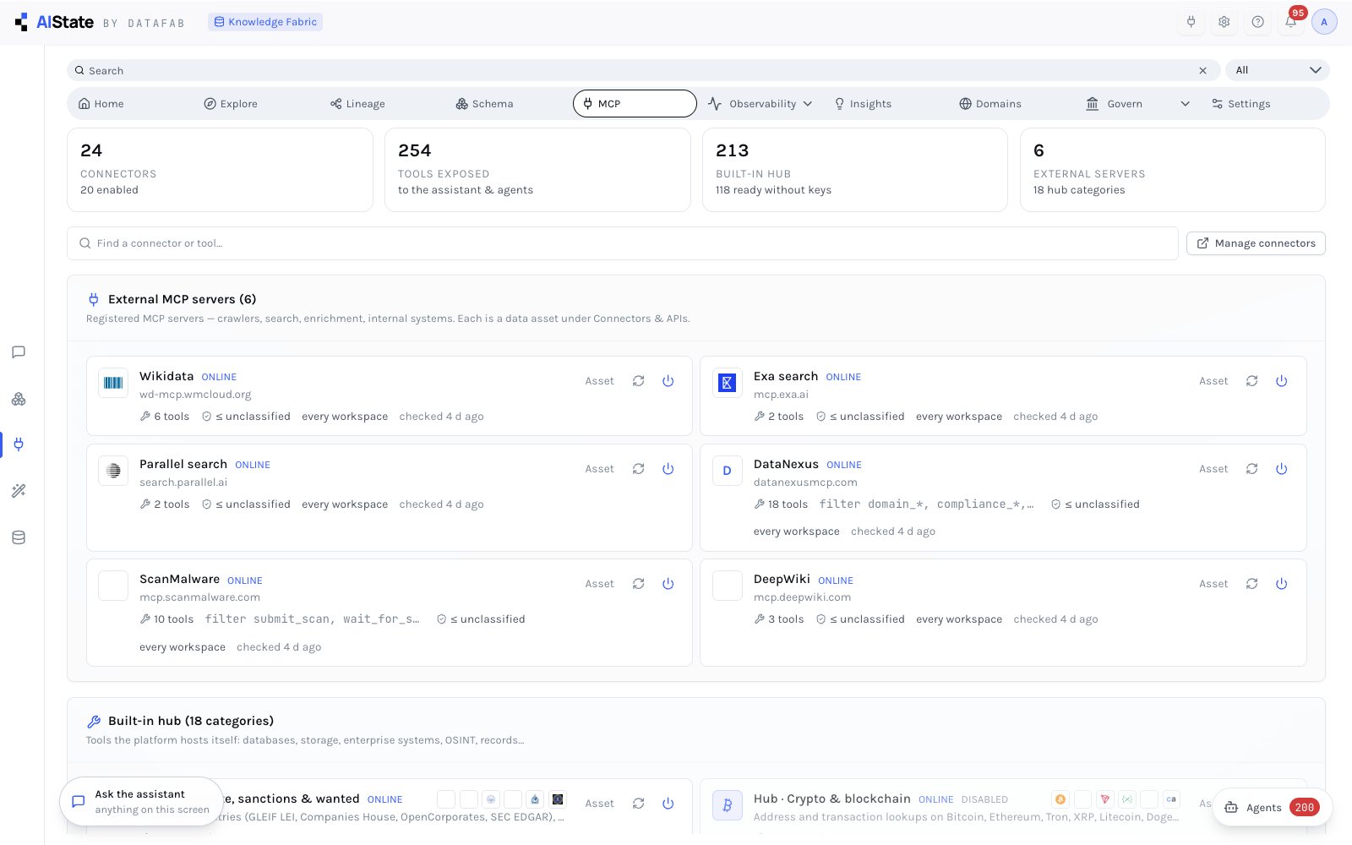The height and width of the screenshot is (845, 1352).
Task: Refresh the Exa search server
Action: (1252, 381)
